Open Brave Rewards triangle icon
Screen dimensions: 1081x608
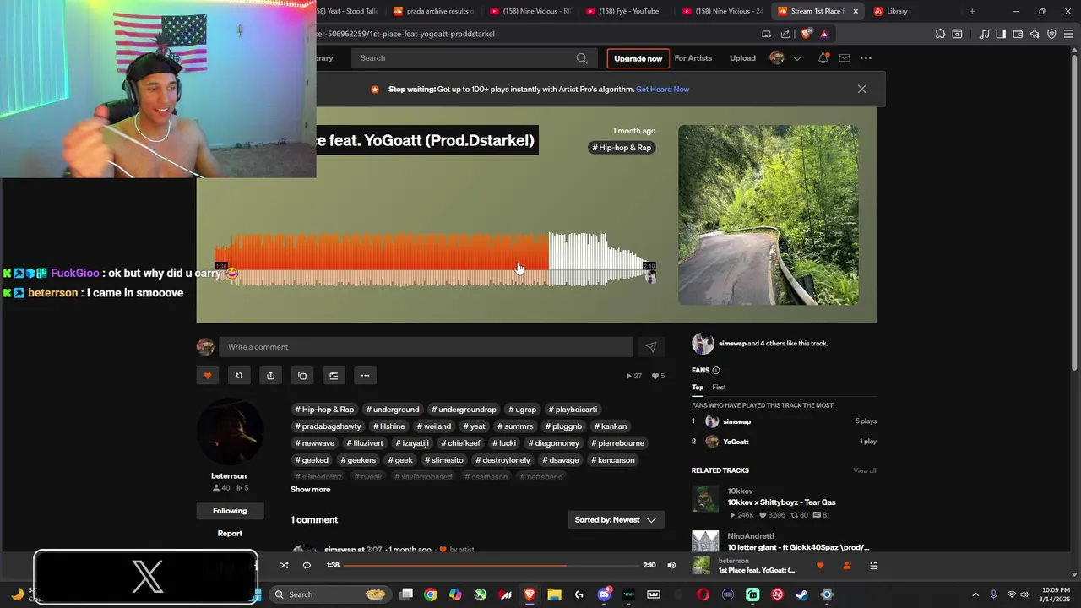point(824,34)
